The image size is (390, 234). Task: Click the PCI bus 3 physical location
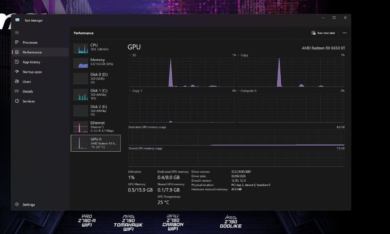click(251, 185)
